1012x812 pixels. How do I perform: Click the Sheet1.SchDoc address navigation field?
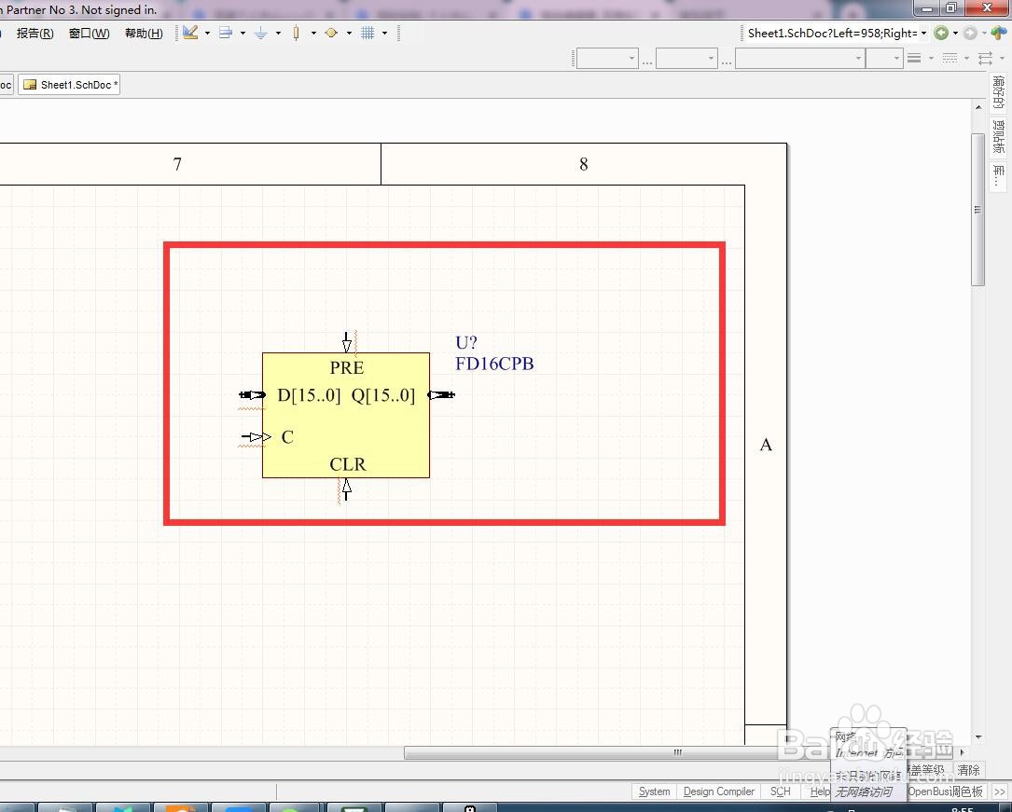pyautogui.click(x=831, y=33)
